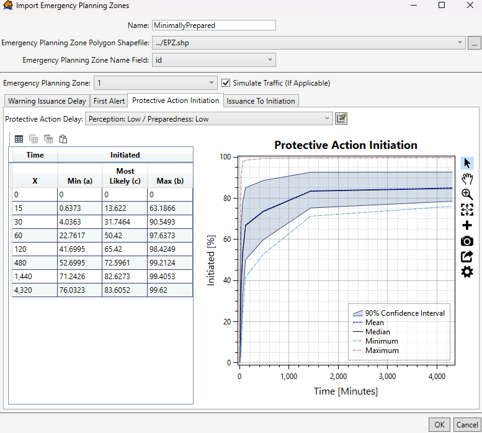This screenshot has width=482, height=433.
Task: Open the Emergency Planning Zone Name Field dropdown
Action: (213, 60)
